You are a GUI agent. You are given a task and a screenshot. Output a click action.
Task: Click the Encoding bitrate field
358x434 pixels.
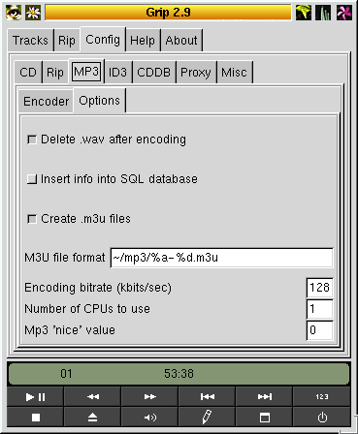319,288
